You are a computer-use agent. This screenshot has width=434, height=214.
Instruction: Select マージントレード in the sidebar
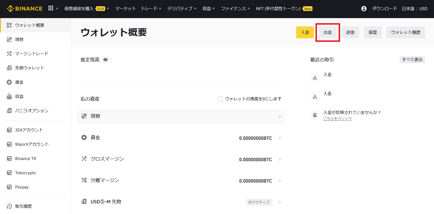(x=32, y=54)
